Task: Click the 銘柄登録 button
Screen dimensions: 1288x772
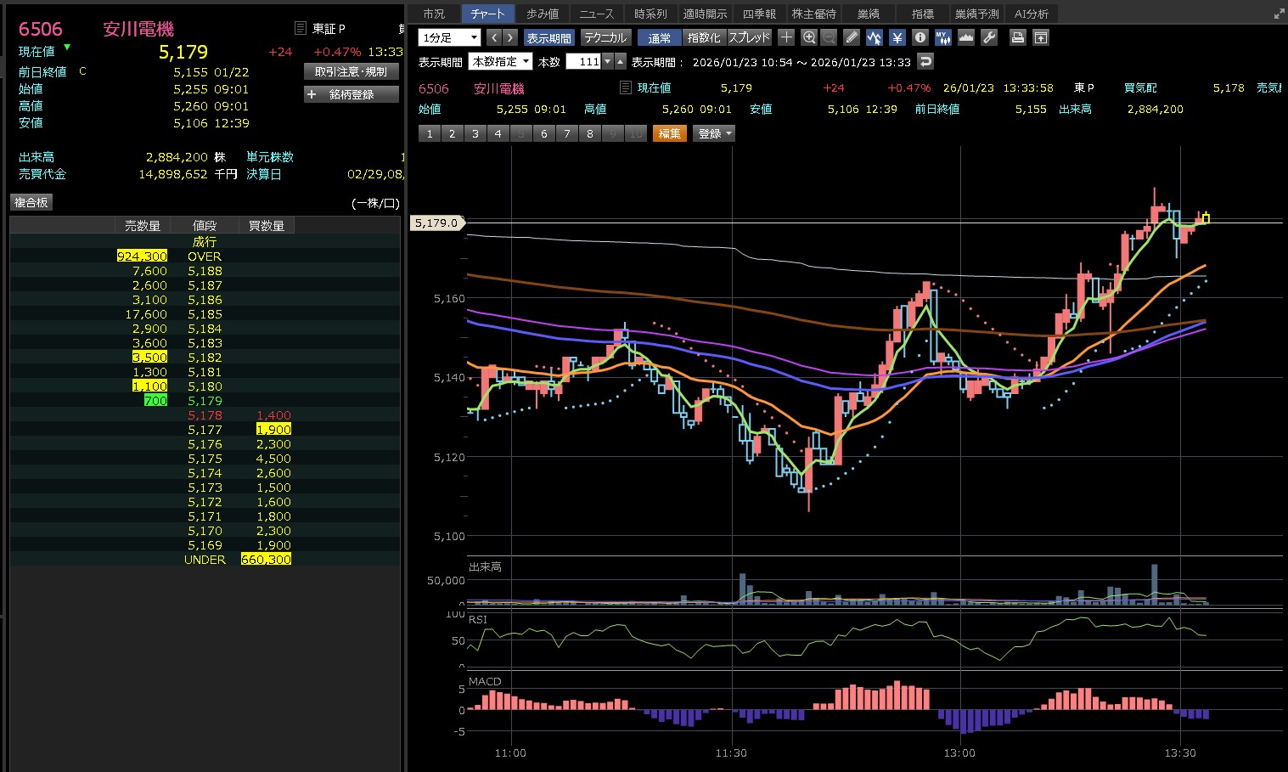Action: click(x=351, y=94)
